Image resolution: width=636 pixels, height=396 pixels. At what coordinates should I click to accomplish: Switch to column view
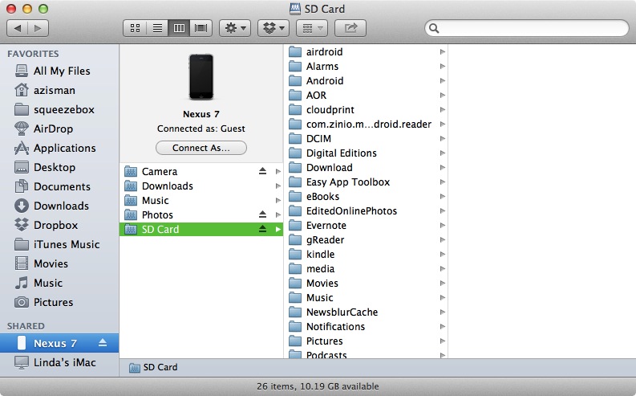tap(179, 28)
